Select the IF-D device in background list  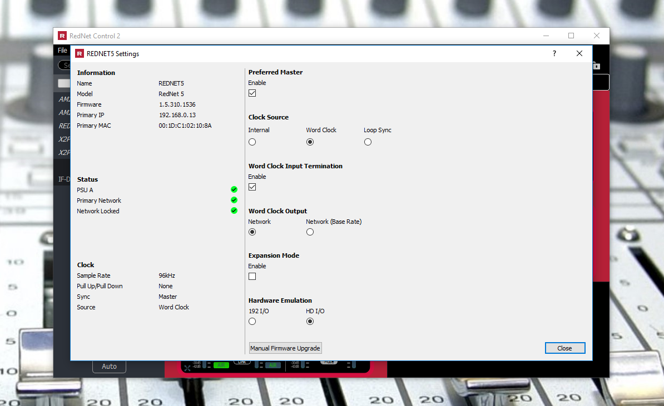pyautogui.click(x=65, y=179)
